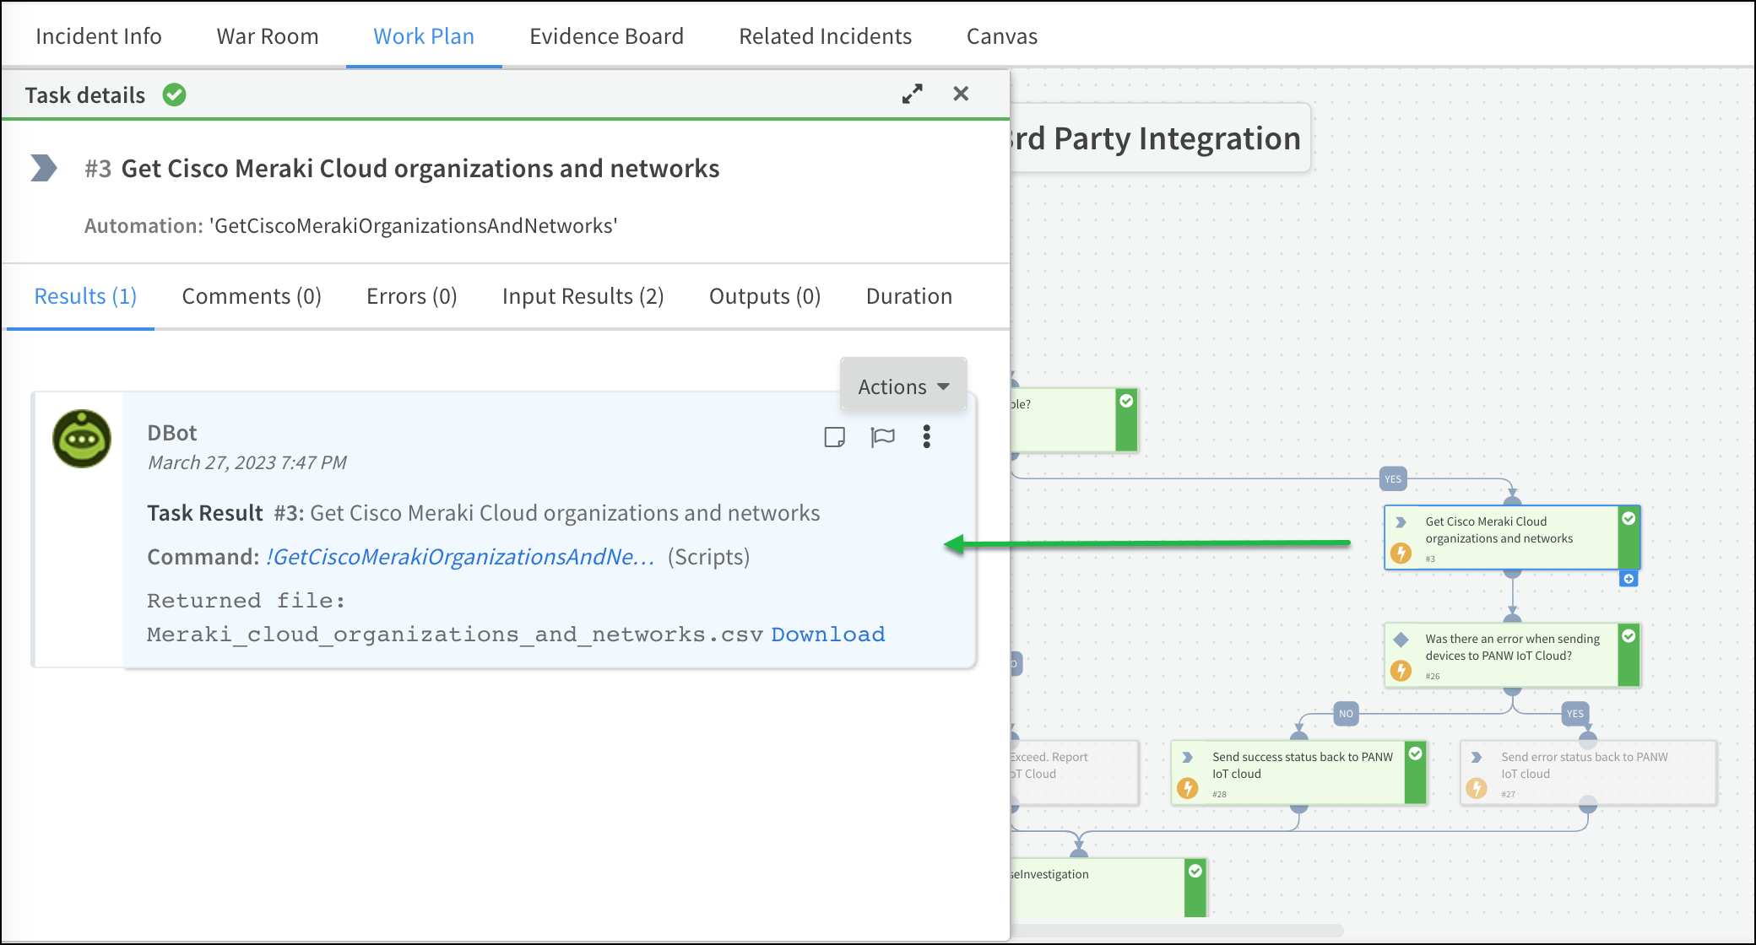Click the DBot avatar icon

click(x=81, y=439)
